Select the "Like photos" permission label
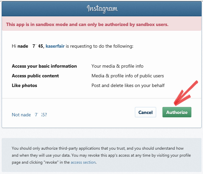203x174 pixels. (24, 85)
